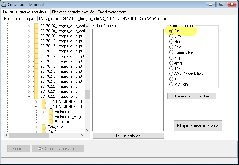Select the CPA format radio button

point(172,36)
